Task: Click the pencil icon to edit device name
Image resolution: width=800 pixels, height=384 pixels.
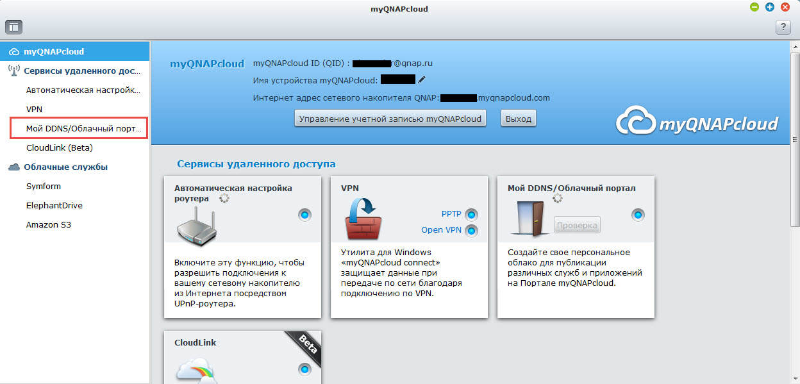Action: pyautogui.click(x=422, y=79)
